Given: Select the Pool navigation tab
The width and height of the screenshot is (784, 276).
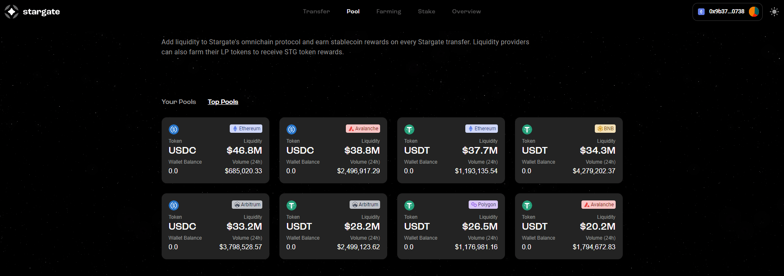Looking at the screenshot, I should tap(353, 12).
